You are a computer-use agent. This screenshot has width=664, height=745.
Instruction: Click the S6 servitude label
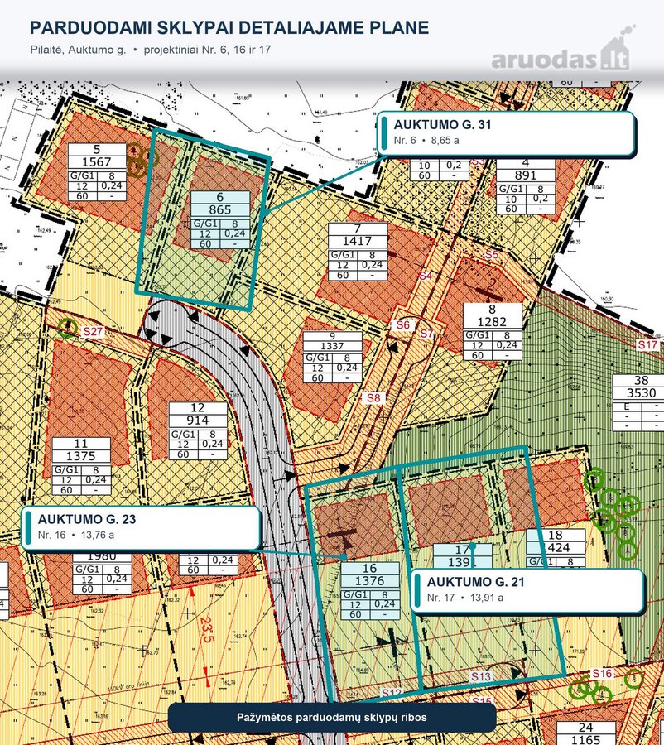(402, 325)
